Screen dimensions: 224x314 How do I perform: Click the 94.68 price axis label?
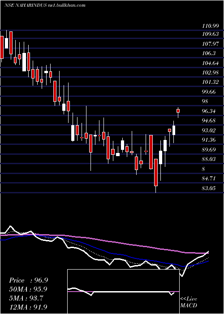209,121
